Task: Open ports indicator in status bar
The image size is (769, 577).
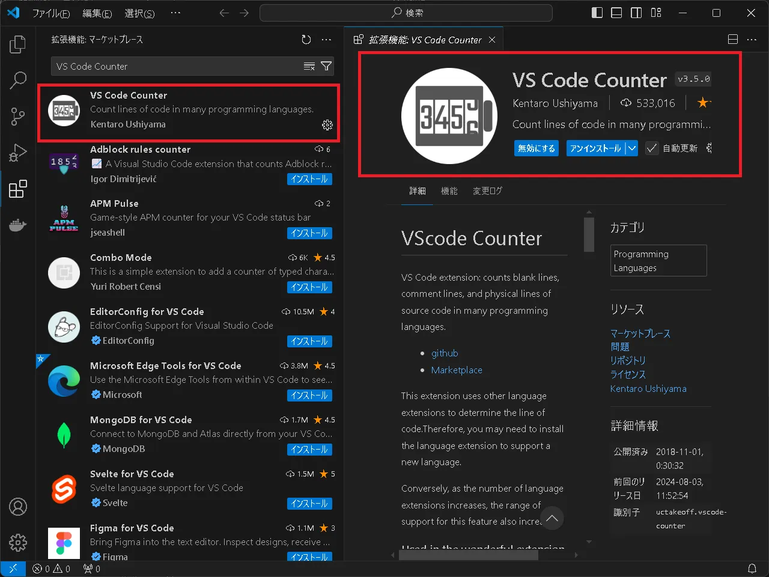Action: (x=91, y=569)
